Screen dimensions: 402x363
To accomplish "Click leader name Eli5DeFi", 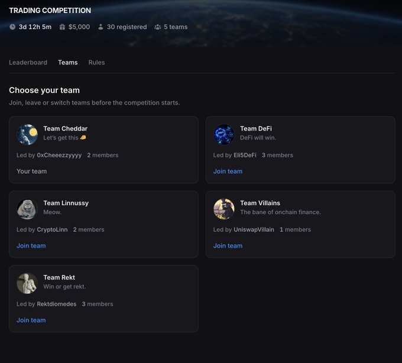I will click(x=245, y=155).
